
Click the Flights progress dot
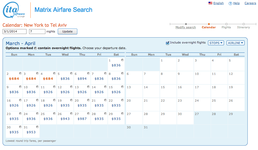coord(226,24)
